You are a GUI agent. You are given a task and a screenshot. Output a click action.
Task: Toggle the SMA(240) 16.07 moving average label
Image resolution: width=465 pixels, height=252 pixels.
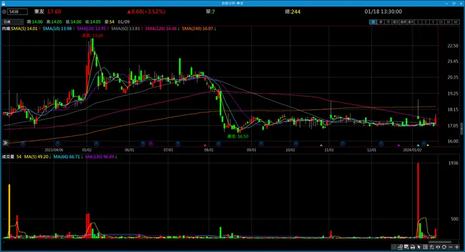click(x=197, y=29)
